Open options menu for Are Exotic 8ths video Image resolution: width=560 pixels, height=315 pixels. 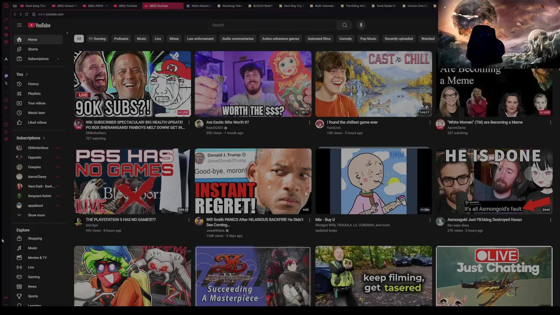[x=309, y=122]
